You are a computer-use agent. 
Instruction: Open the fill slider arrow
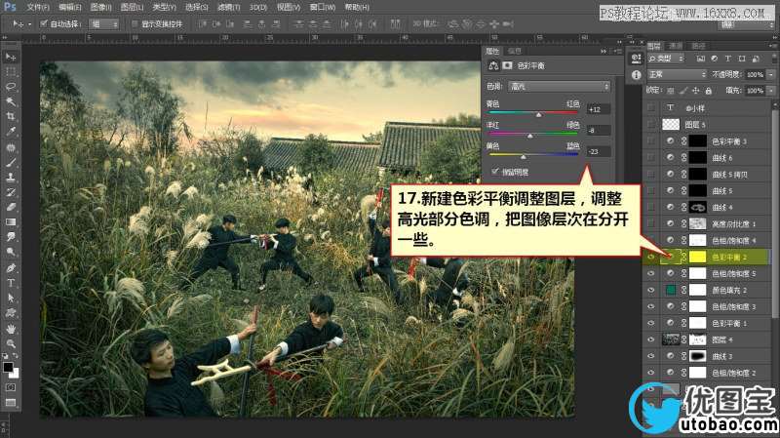tap(771, 91)
